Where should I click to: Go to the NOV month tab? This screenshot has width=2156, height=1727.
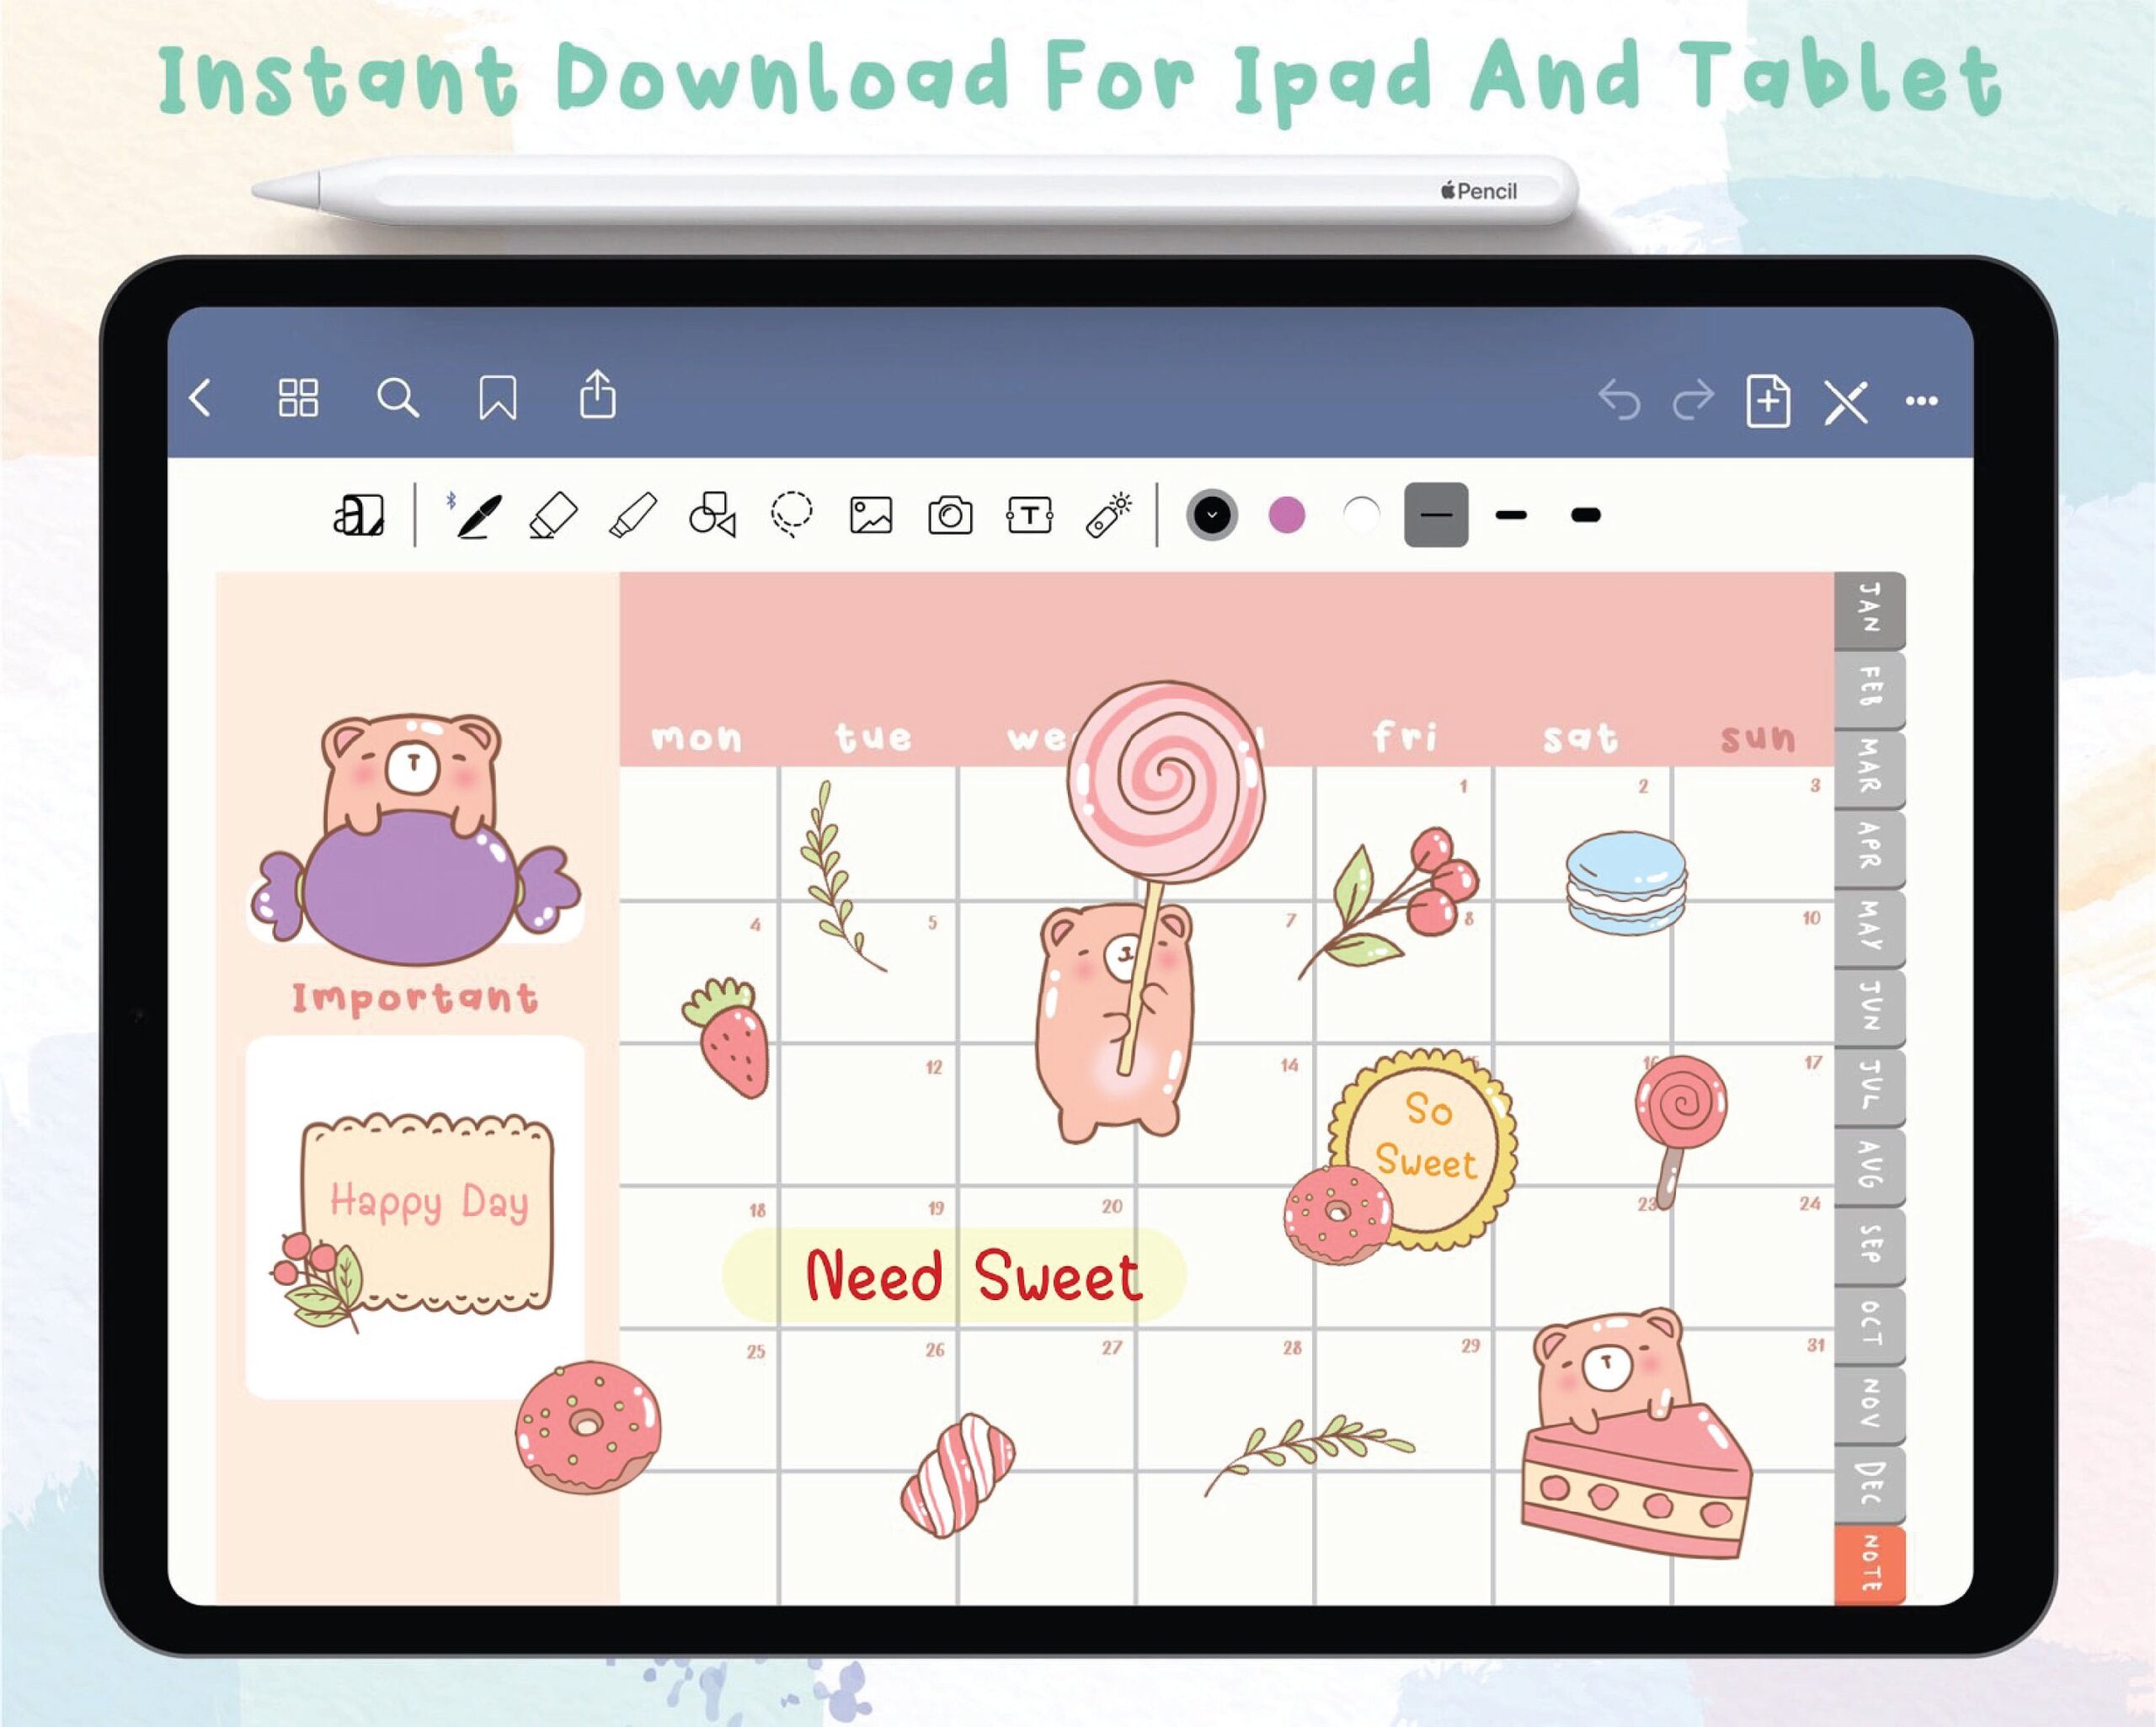click(x=1869, y=1404)
